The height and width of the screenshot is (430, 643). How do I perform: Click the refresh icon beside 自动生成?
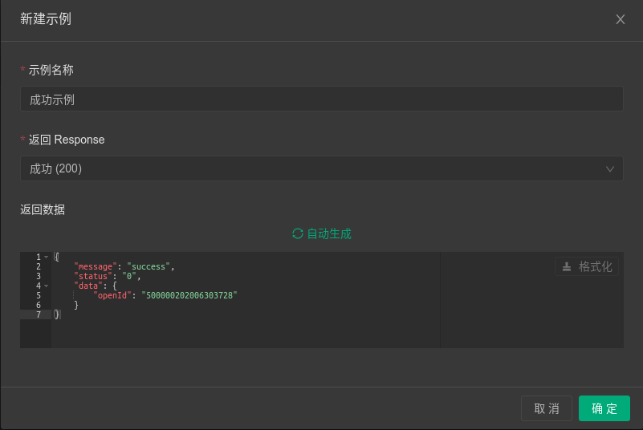[298, 233]
